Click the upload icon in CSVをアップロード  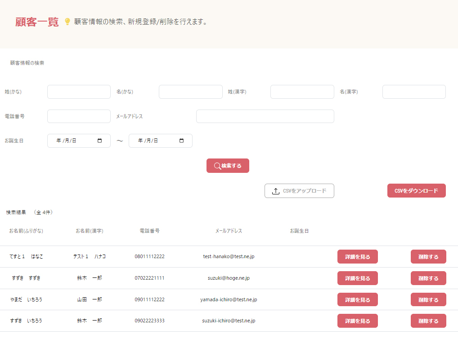tap(276, 191)
